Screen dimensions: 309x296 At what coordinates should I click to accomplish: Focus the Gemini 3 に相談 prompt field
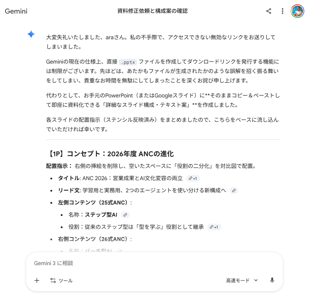click(154, 263)
